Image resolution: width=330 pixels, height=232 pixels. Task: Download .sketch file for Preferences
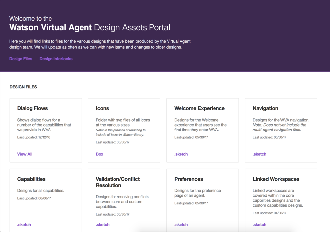coord(181,225)
